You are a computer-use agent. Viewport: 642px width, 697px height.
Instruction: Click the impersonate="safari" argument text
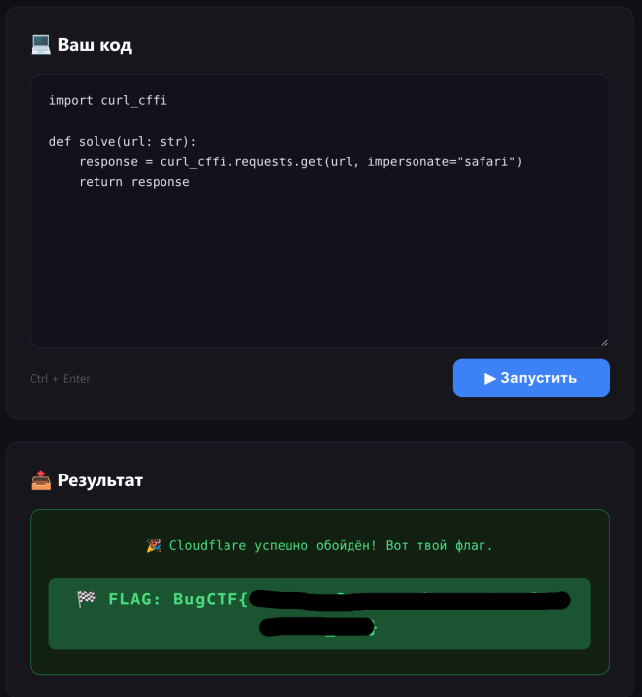pyautogui.click(x=445, y=161)
